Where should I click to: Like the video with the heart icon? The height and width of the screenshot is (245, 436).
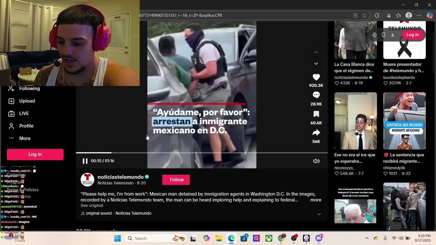tap(316, 77)
